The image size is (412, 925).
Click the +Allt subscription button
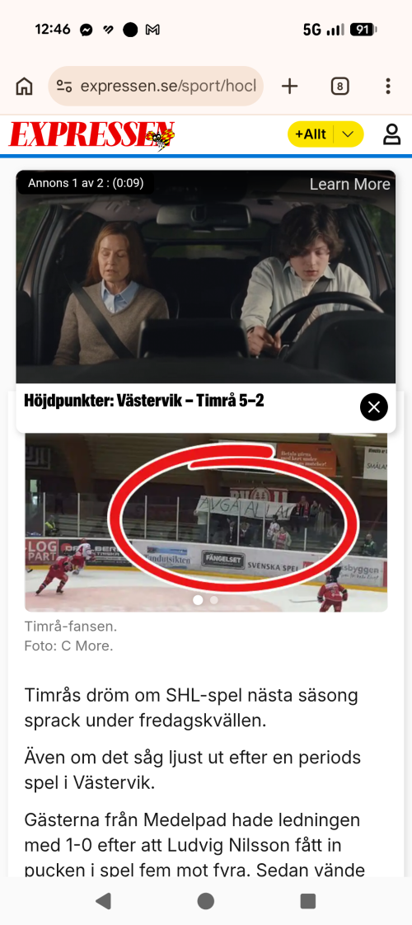[311, 134]
